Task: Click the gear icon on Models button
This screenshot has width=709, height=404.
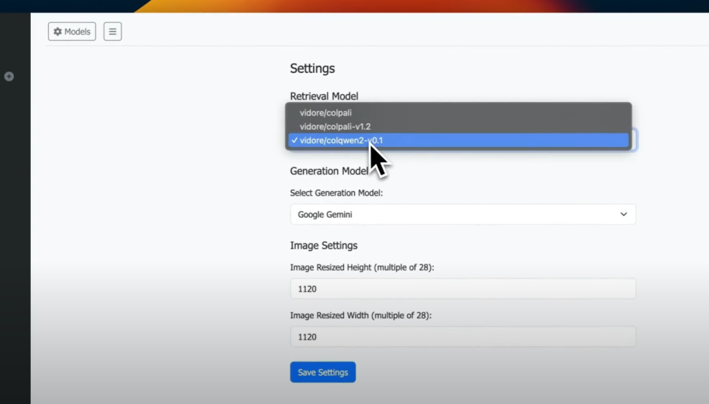Action: click(x=58, y=31)
